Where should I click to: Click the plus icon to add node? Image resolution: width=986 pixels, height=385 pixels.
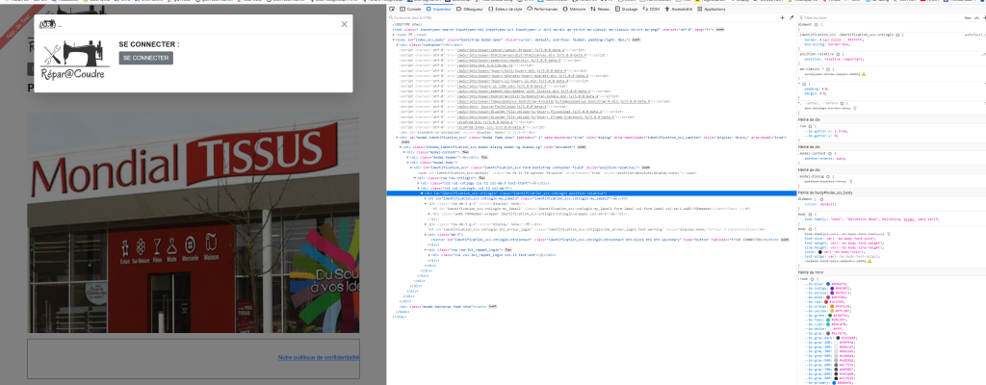tap(782, 18)
